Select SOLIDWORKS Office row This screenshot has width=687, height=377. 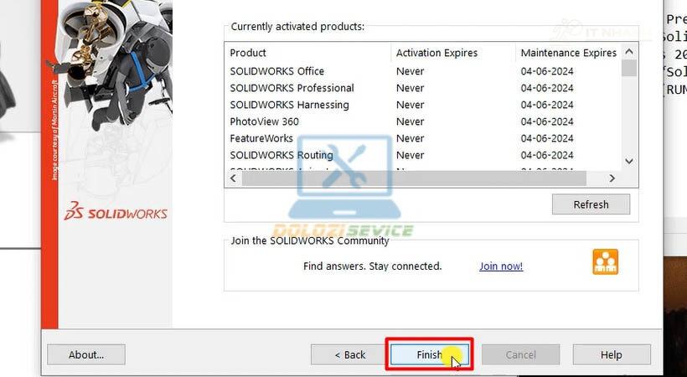(277, 71)
